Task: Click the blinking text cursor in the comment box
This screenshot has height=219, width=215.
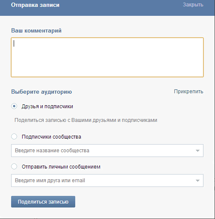Action: click(14, 44)
